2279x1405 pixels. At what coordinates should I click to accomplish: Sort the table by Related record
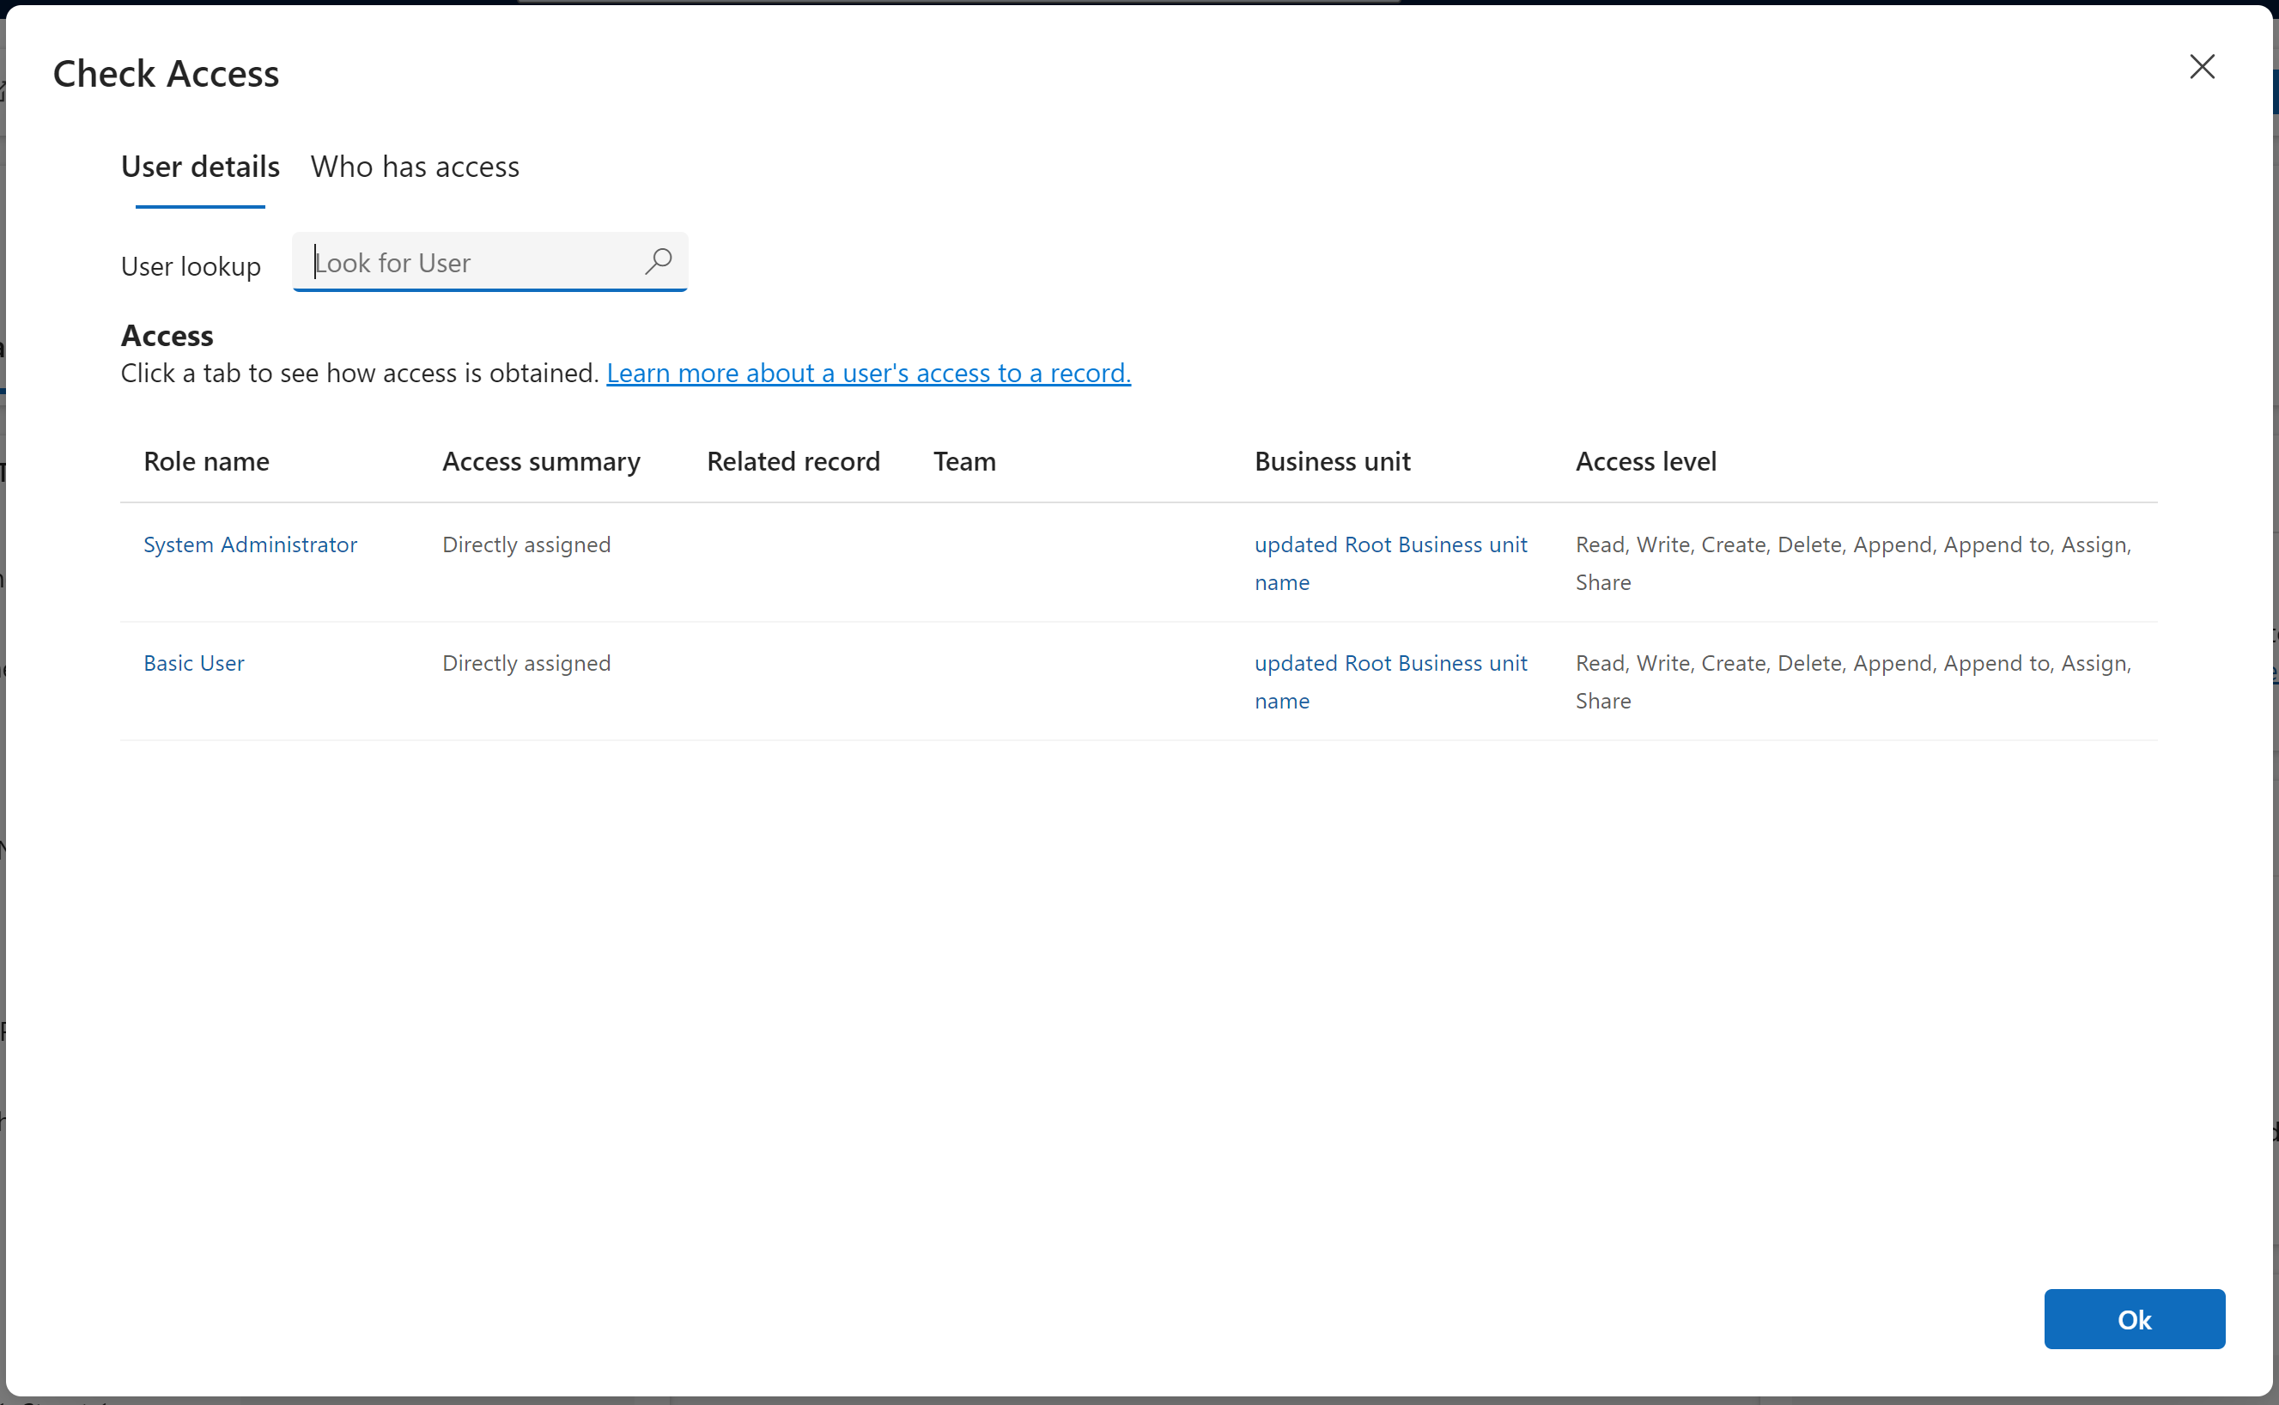[793, 461]
